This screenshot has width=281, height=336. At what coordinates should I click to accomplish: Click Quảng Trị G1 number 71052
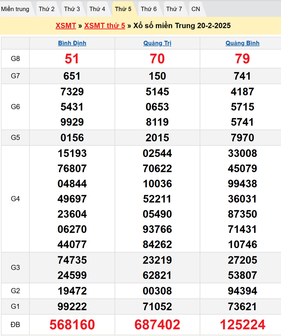tap(157, 307)
